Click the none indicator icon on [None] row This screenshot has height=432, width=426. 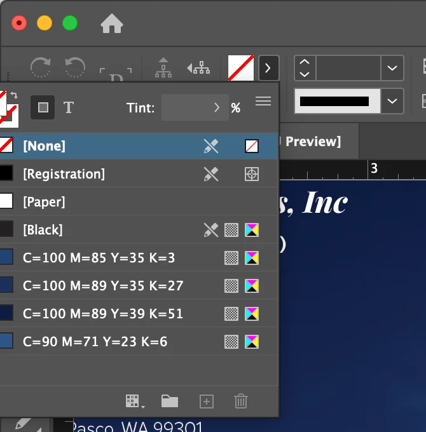tap(252, 146)
